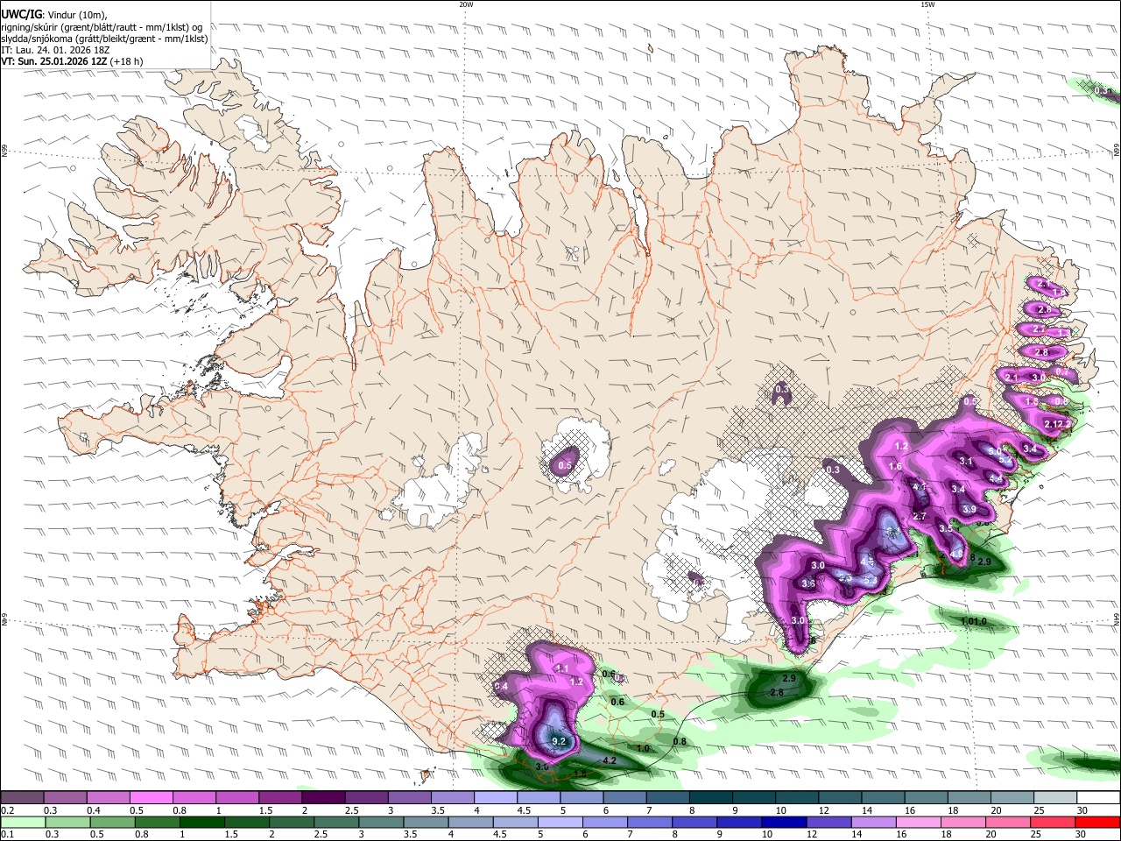
Task: Click the 3.6 value on the map
Action: 808,583
